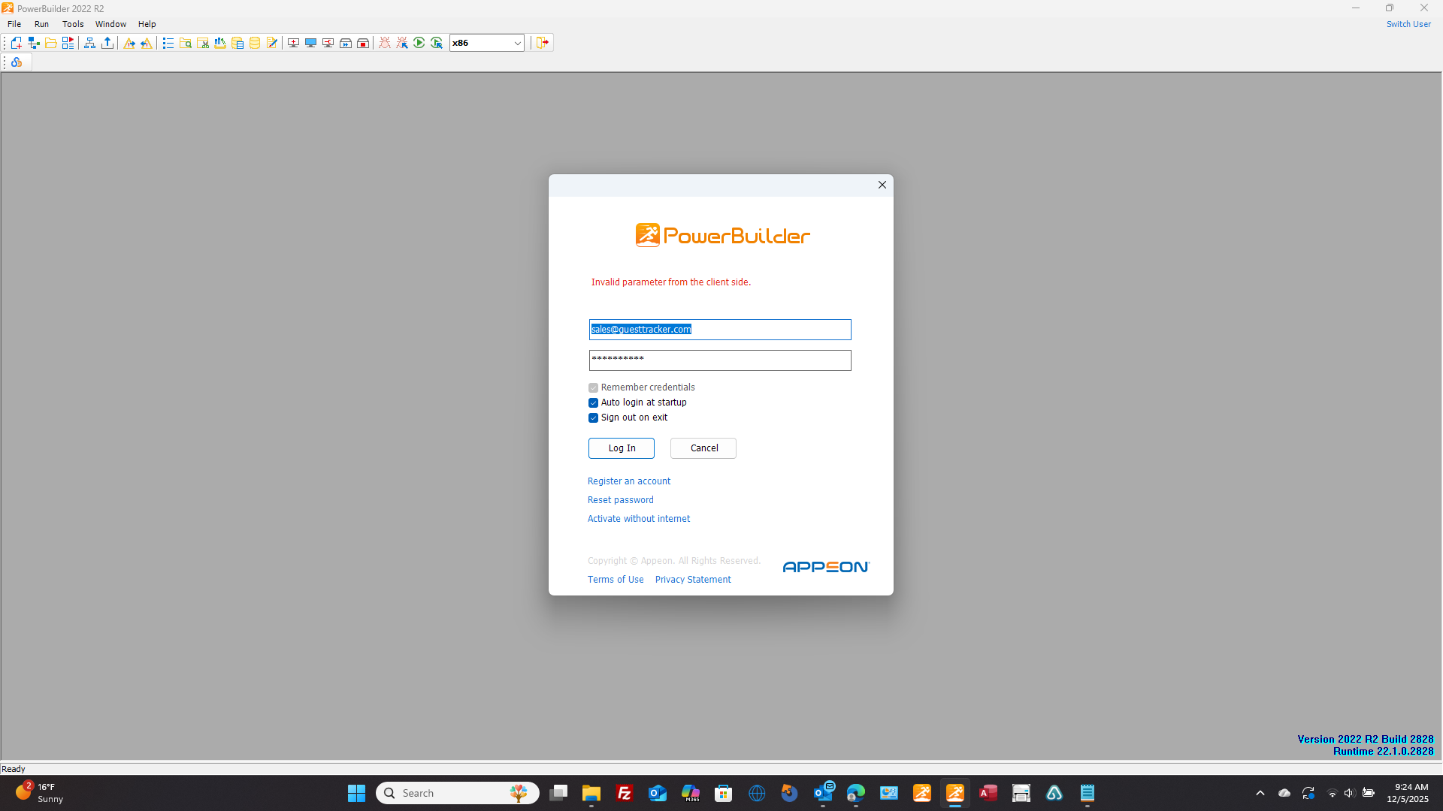1443x811 pixels.
Task: Click the green Run play icon
Action: click(419, 43)
